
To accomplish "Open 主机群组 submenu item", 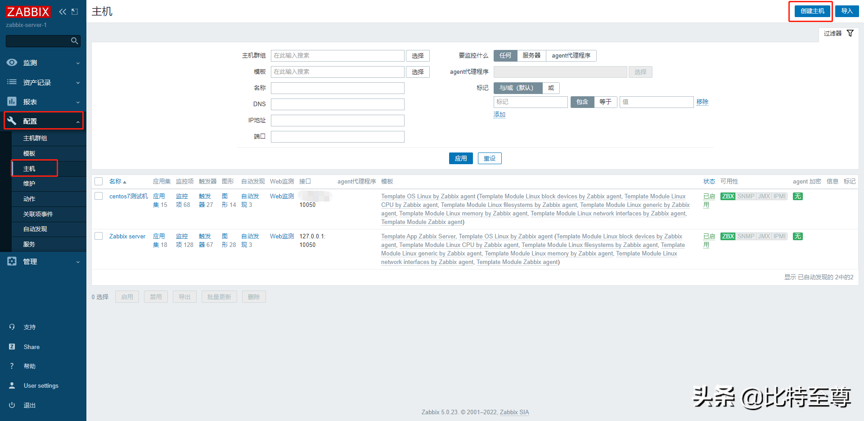I will tap(49, 138).
